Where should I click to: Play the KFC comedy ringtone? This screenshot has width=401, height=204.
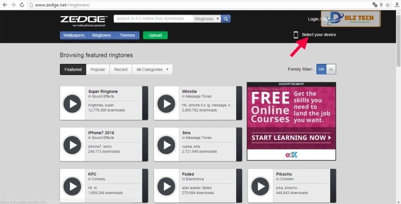click(73, 186)
